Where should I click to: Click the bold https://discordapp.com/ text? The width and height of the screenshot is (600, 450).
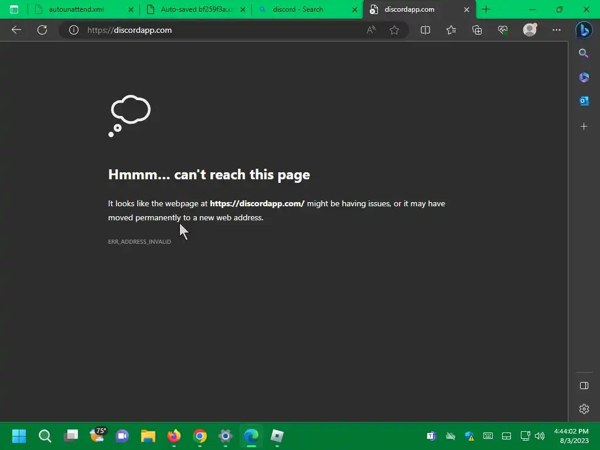coord(257,203)
